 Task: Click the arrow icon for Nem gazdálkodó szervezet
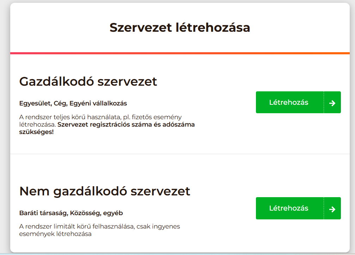point(332,208)
